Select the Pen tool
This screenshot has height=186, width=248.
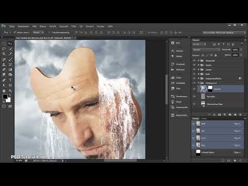pyautogui.click(x=4, y=80)
